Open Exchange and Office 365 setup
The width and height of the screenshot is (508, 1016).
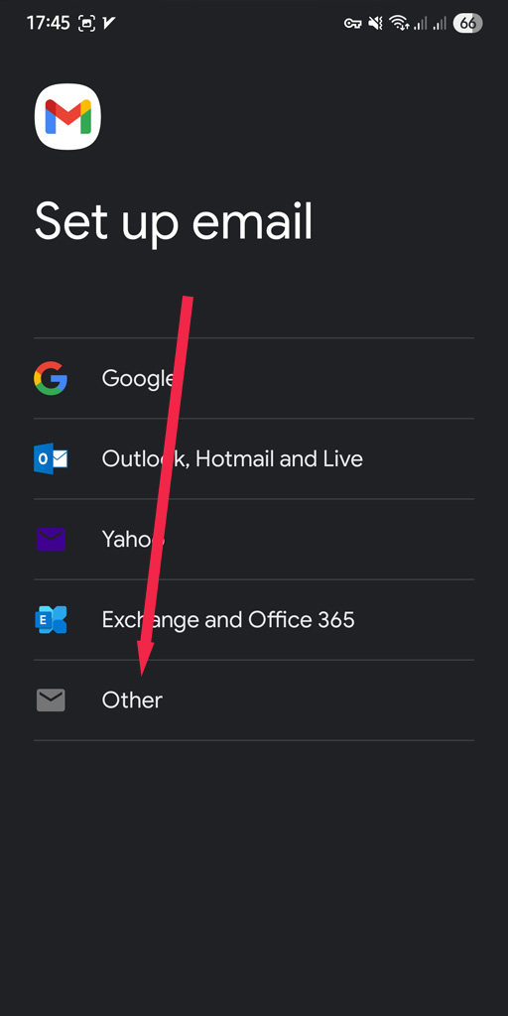click(x=254, y=619)
